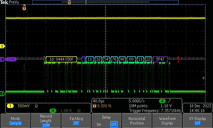Image resolution: width=213 pixels, height=128 pixels.
Task: Click the PreVu acquisition status label
Action: click(14, 2)
